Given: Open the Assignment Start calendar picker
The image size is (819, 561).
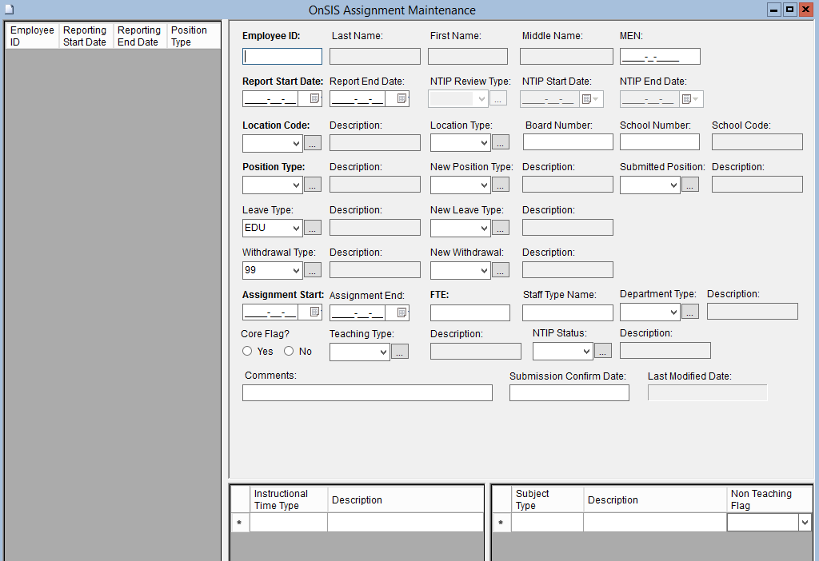Looking at the screenshot, I should click(314, 312).
